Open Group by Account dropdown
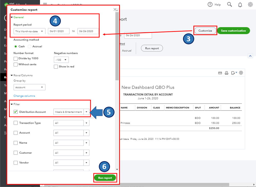Viewport: 256px width, 187px height. click(x=29, y=87)
